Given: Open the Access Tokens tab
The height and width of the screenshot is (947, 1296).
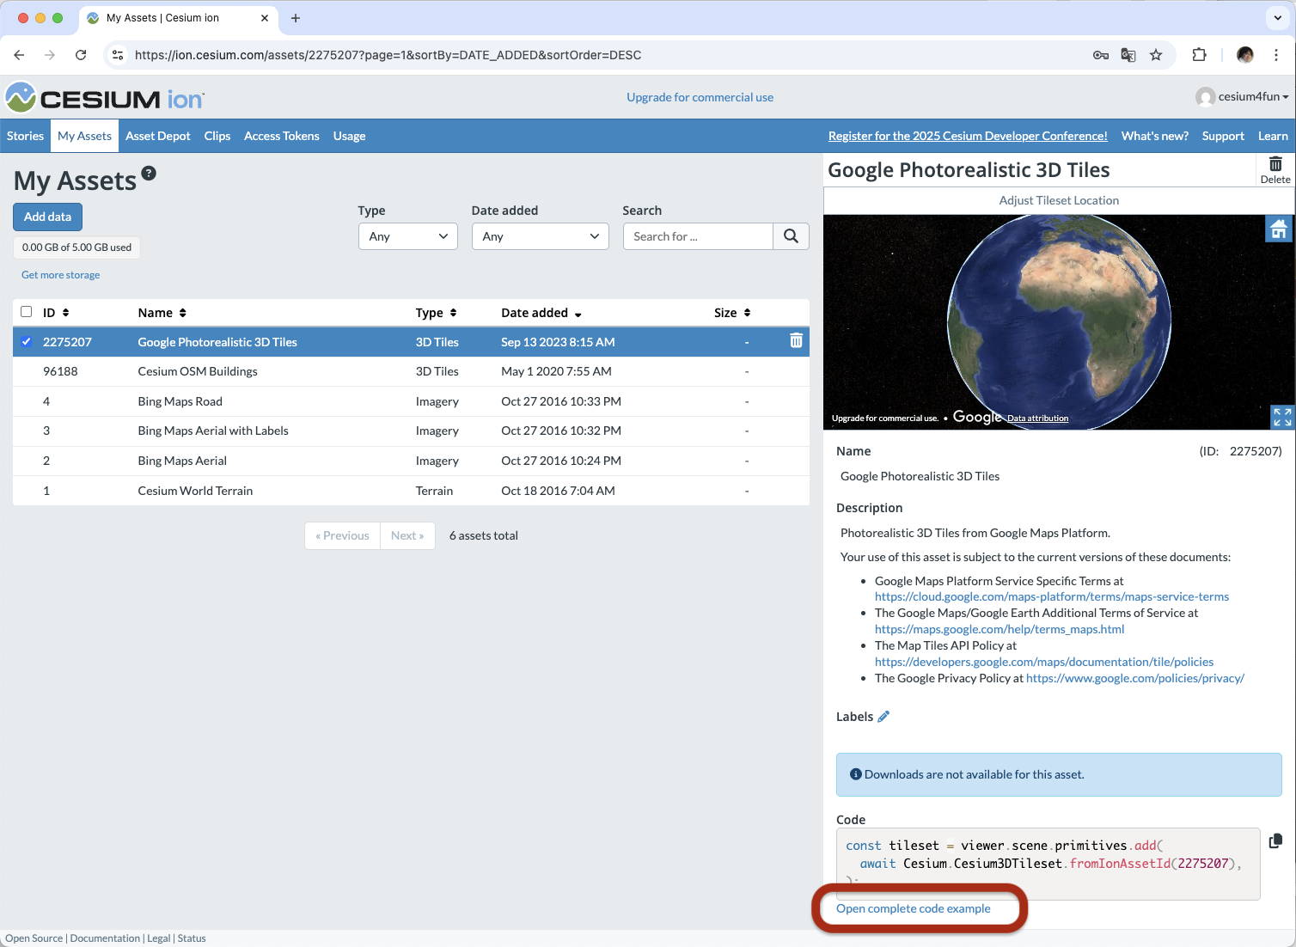Looking at the screenshot, I should pos(282,136).
